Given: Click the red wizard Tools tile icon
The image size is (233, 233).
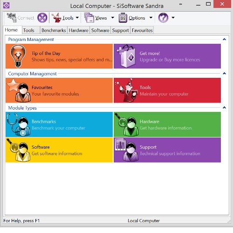Looking at the screenshot, I should coord(127,90).
